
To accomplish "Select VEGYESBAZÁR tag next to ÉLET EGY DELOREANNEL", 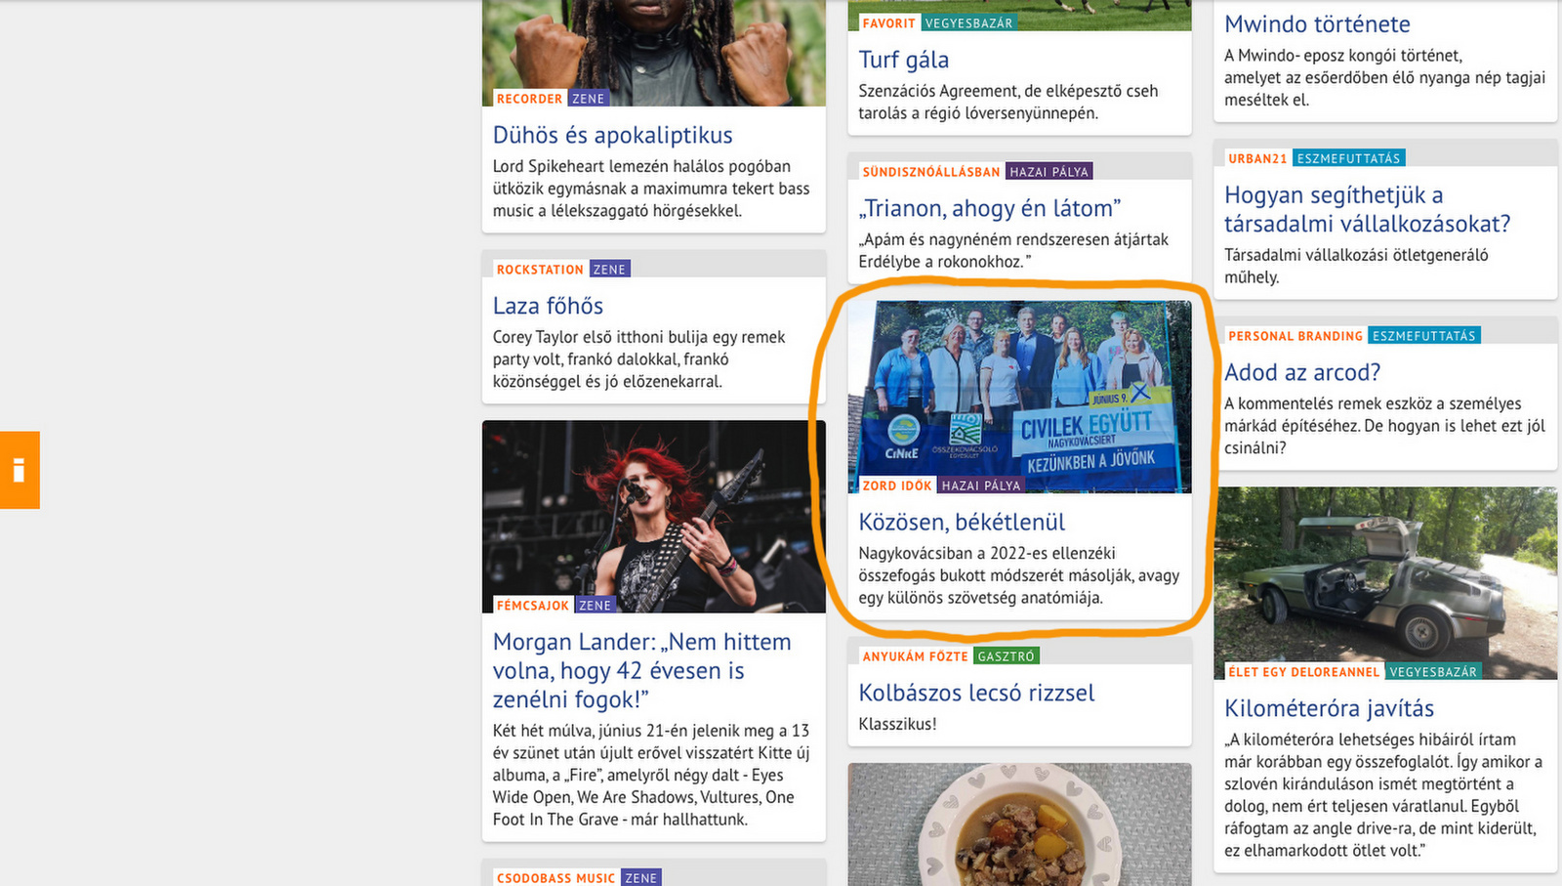I will 1433,672.
